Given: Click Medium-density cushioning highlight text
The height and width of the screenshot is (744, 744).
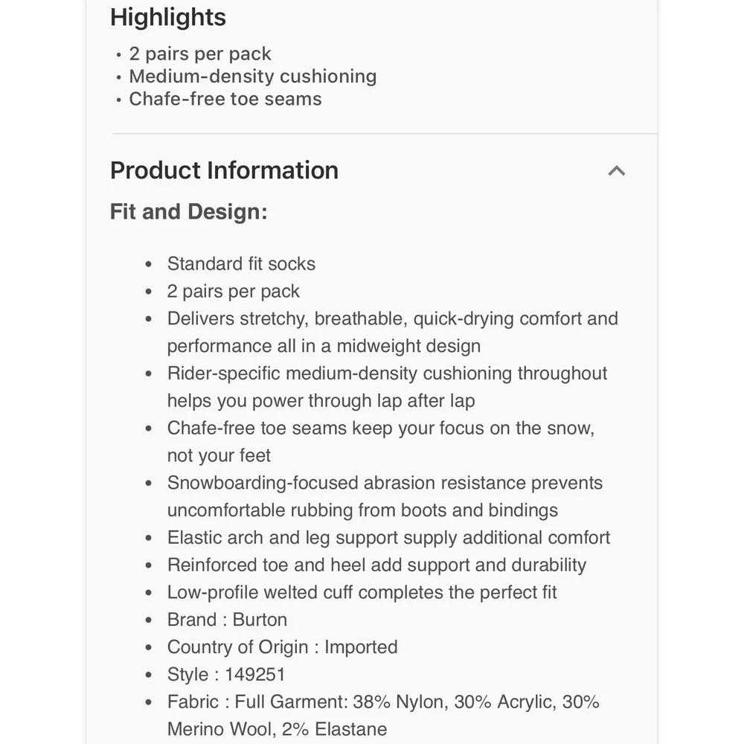Looking at the screenshot, I should (x=253, y=77).
